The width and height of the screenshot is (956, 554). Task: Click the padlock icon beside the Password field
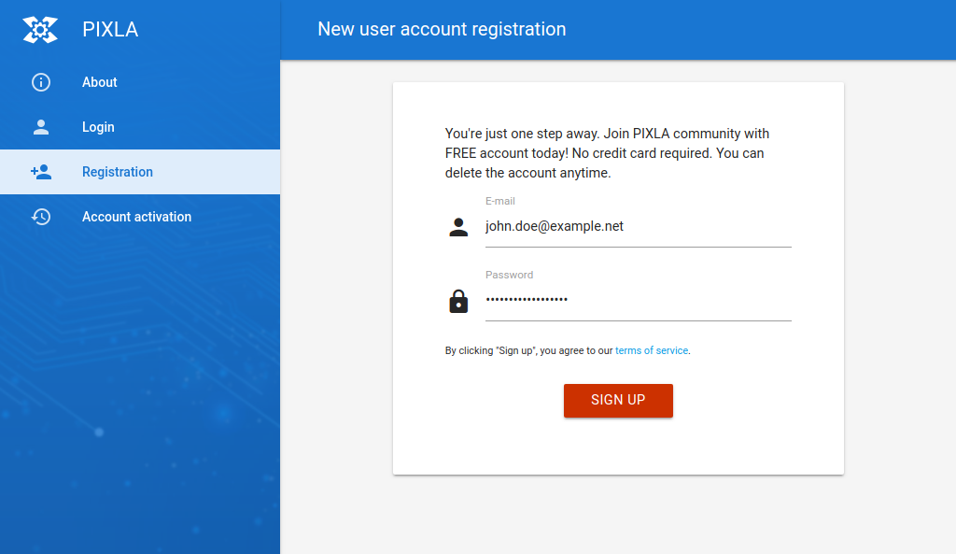458,301
